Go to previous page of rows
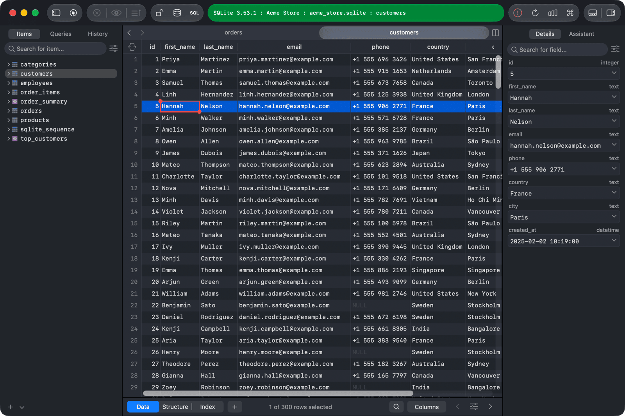Image resolution: width=625 pixels, height=416 pixels. pos(457,407)
